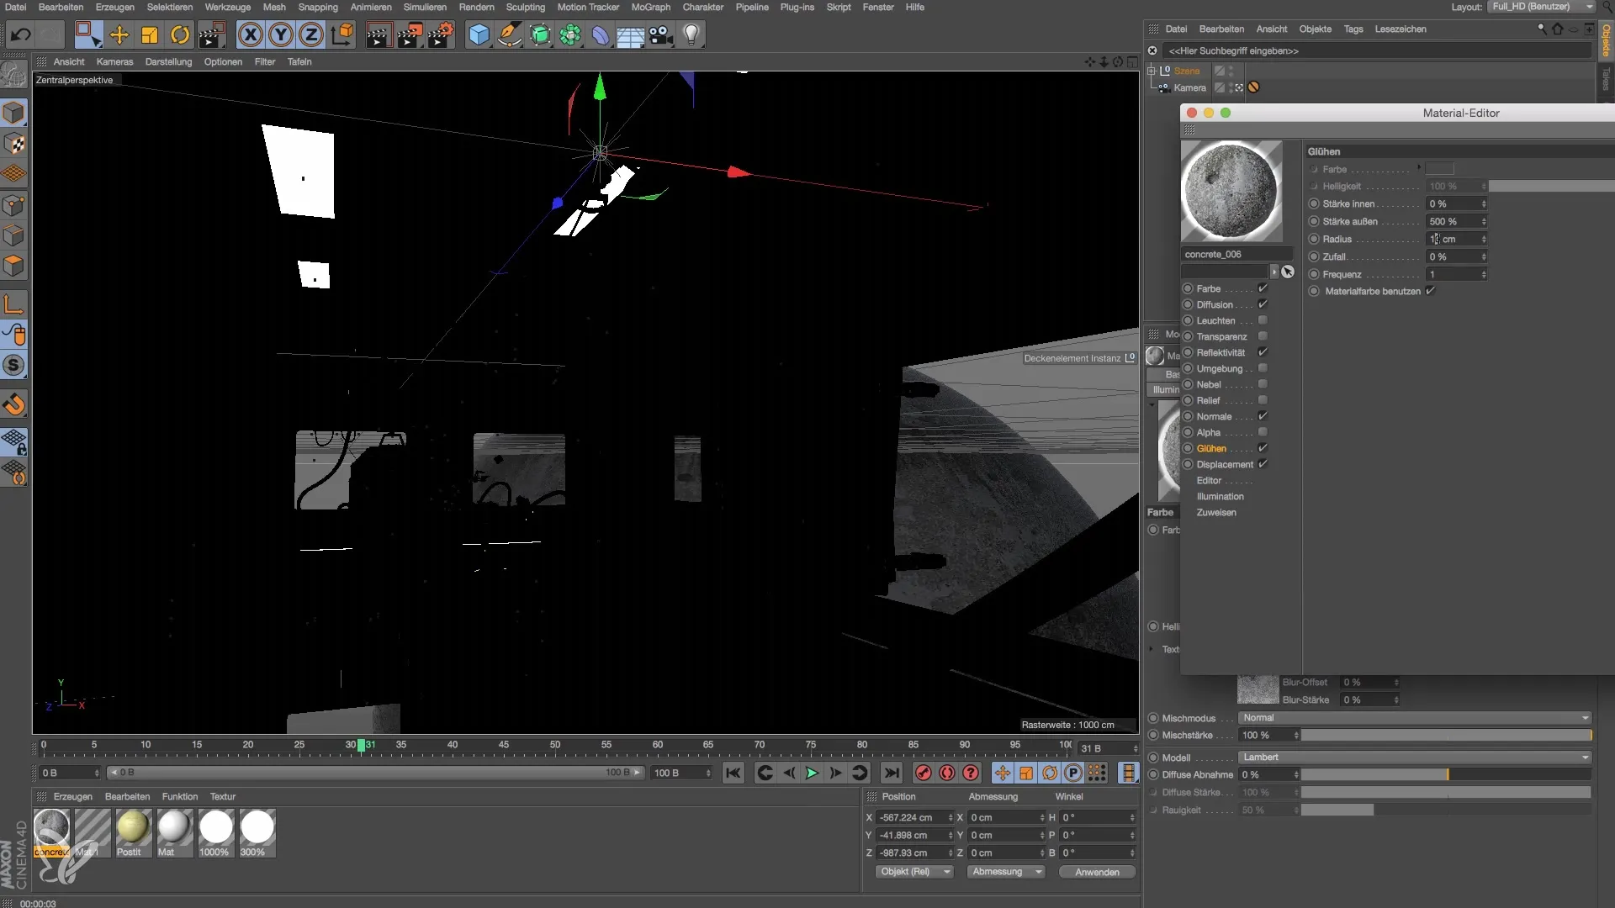This screenshot has width=1615, height=908.
Task: Open the Sculpting menu
Action: tap(526, 7)
